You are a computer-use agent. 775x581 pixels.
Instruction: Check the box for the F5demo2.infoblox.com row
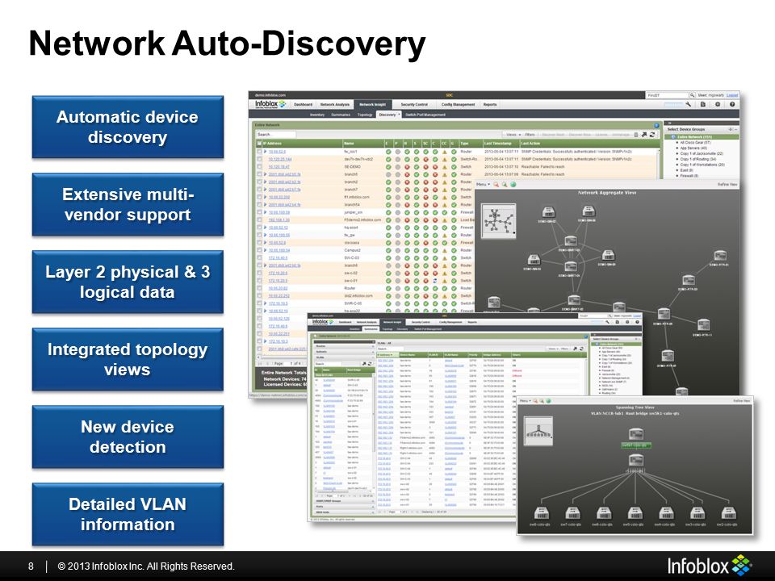pyautogui.click(x=259, y=219)
